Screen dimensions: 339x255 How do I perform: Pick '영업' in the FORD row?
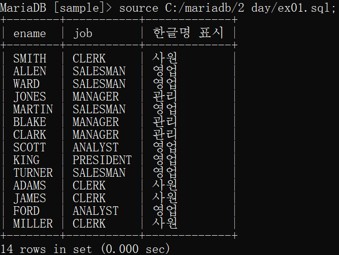click(x=165, y=210)
